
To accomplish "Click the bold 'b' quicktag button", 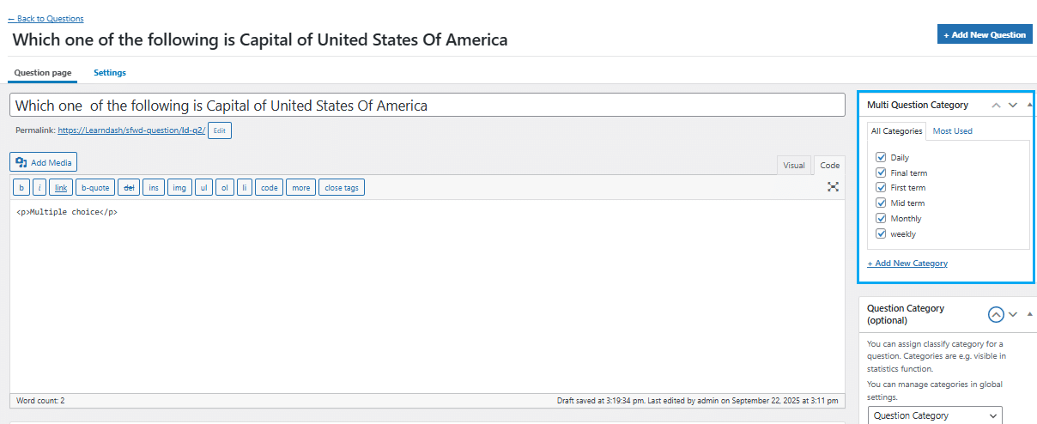I will [x=21, y=187].
